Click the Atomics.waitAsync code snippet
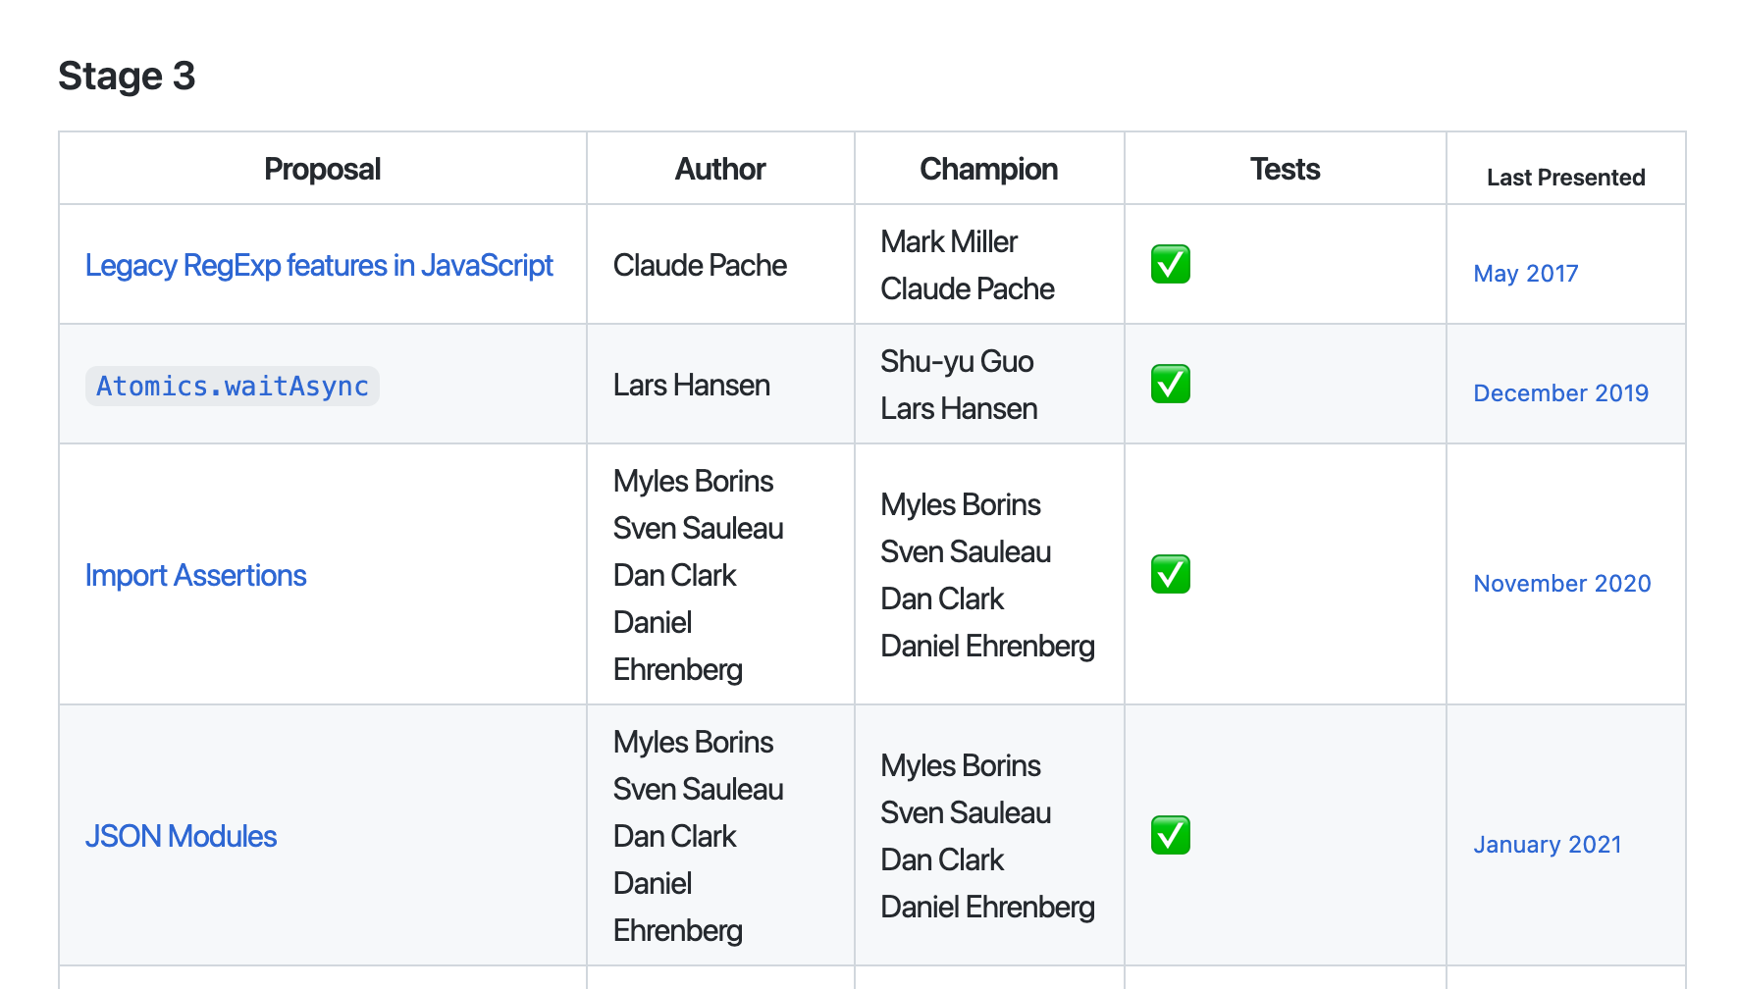The height and width of the screenshot is (989, 1737). [232, 385]
